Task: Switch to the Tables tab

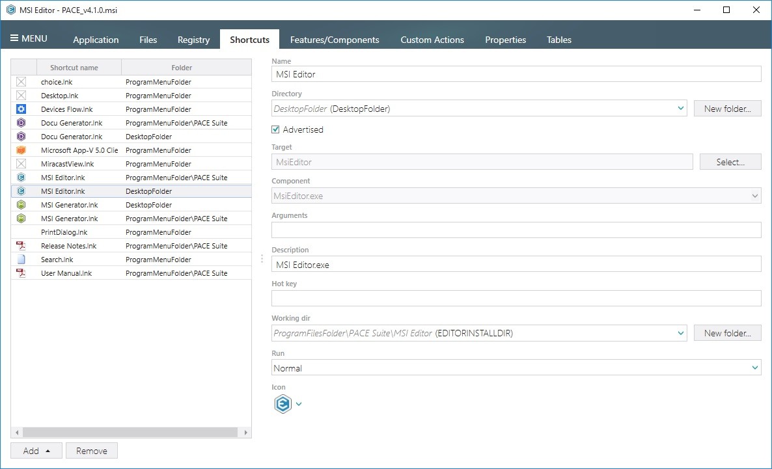Action: pos(558,40)
